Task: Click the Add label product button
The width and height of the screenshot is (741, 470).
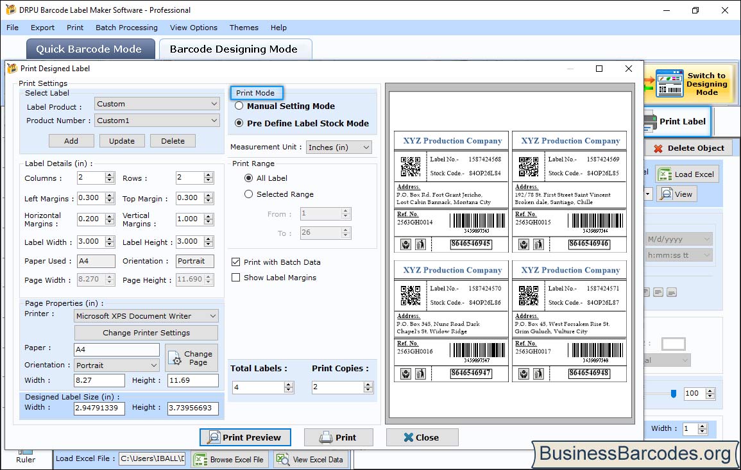Action: click(71, 141)
